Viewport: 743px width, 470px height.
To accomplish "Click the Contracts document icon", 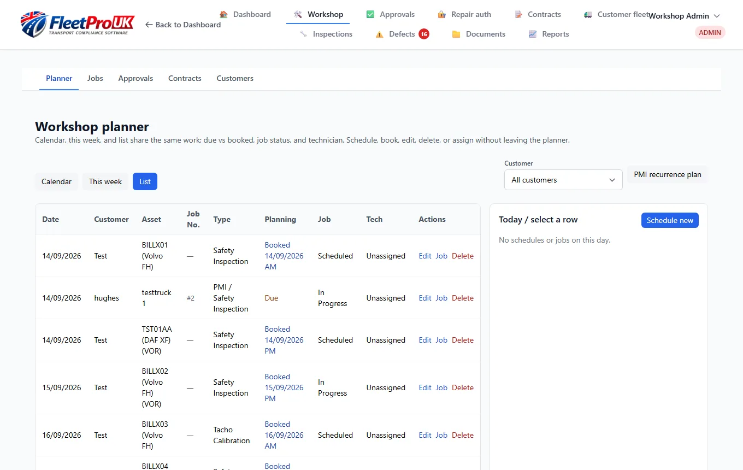I will 518,14.
